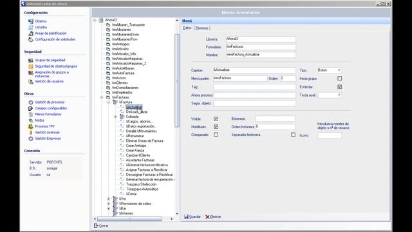Select the Areas de planificación icon
The image size is (412, 232).
point(31,34)
